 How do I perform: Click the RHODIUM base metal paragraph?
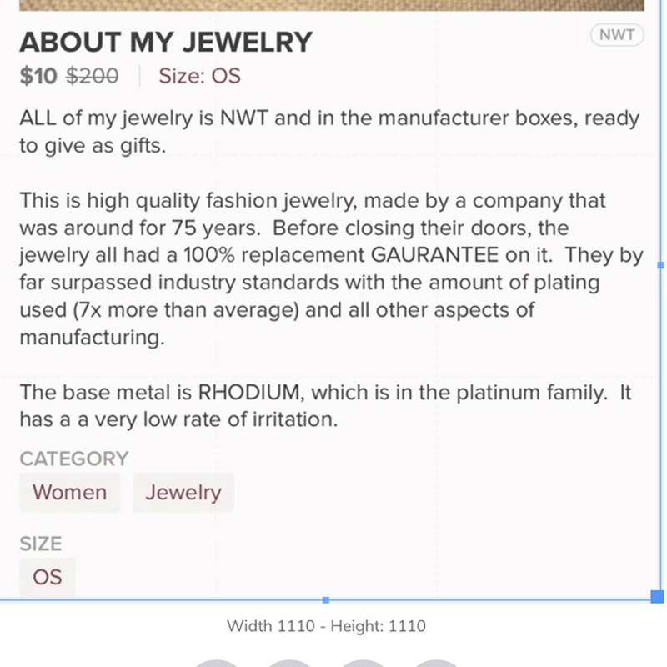325,406
